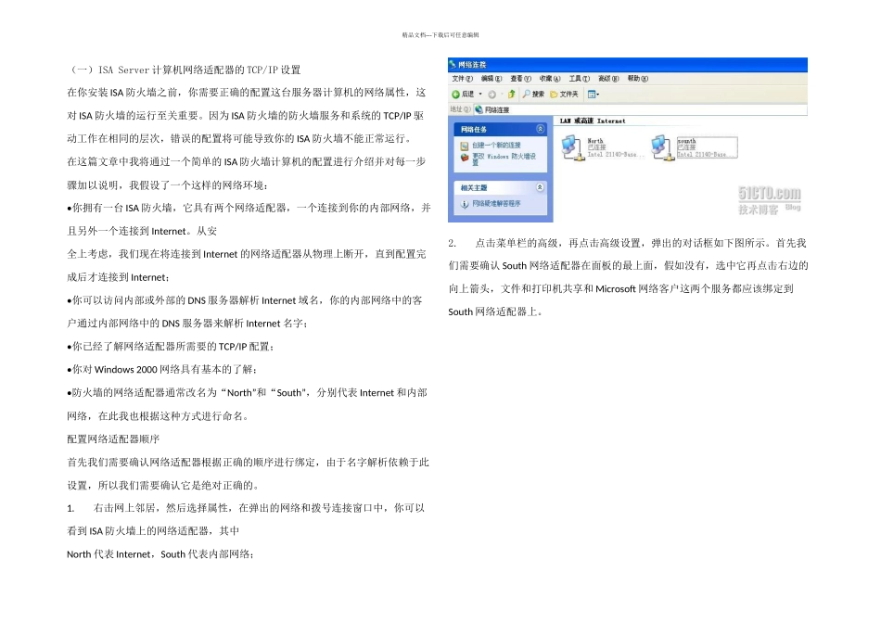Click the 网络疑难解答程序 link
Image resolution: width=881 pixels, height=623 pixels.
(496, 203)
